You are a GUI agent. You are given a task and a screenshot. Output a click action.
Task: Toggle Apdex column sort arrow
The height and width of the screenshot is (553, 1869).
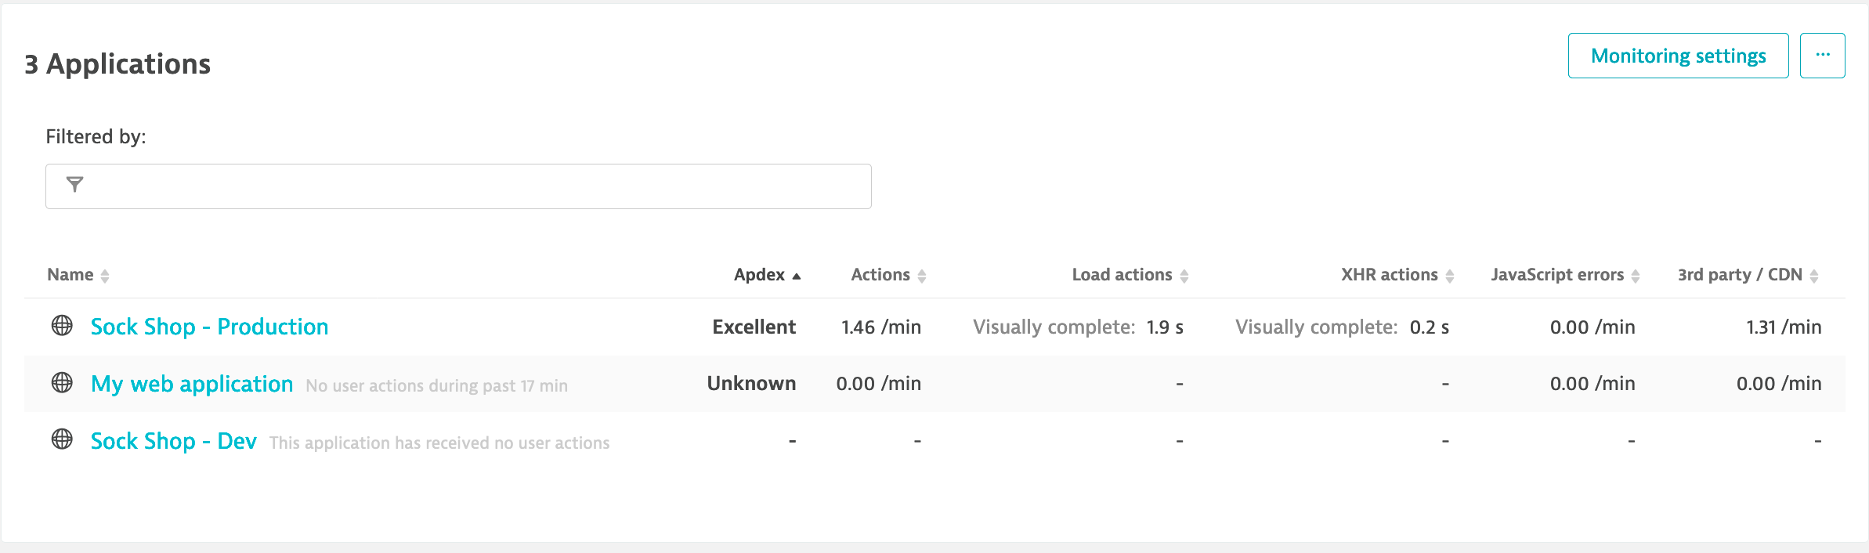tap(797, 276)
